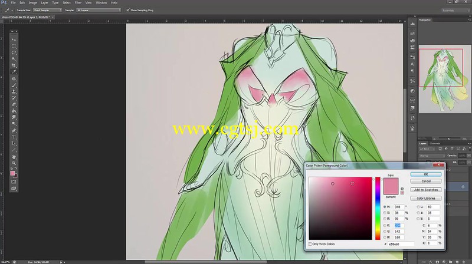
Task: Select the Magic Wand tool
Action: tap(14, 59)
